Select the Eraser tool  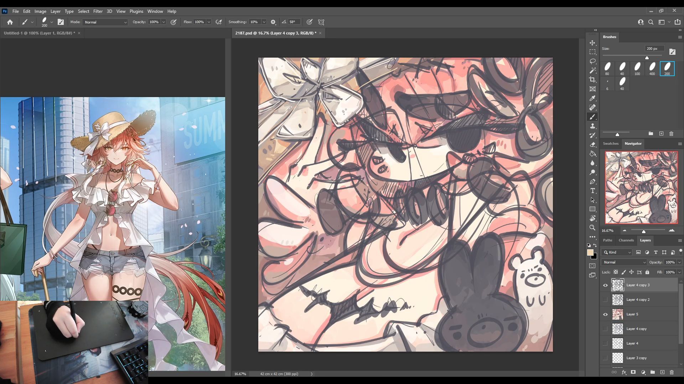592,144
